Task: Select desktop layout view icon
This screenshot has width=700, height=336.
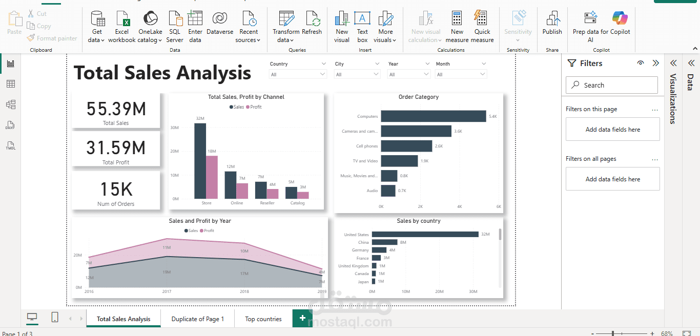Action: [x=32, y=318]
